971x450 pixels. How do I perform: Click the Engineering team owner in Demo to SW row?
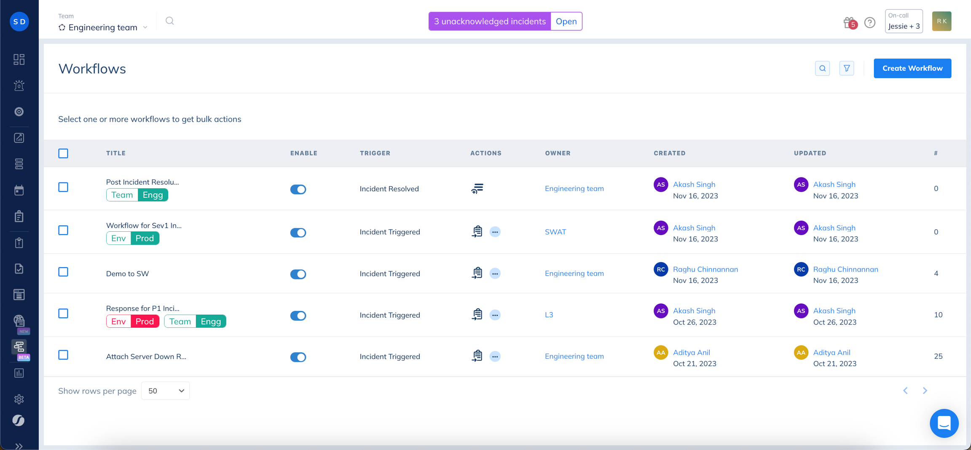point(574,273)
